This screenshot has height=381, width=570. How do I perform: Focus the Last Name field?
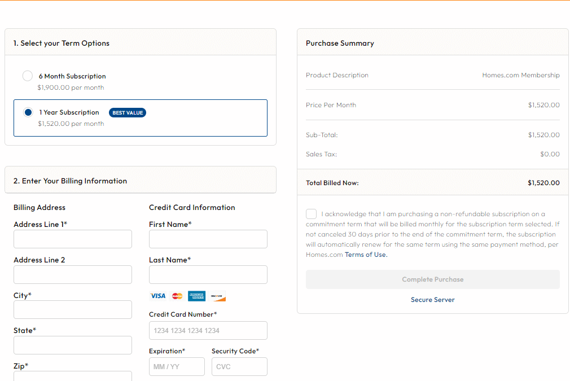[x=208, y=274]
